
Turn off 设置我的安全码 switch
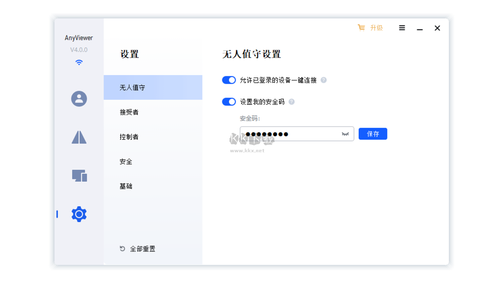coord(229,101)
